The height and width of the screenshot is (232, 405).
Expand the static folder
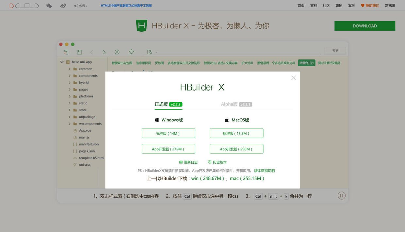[70, 103]
